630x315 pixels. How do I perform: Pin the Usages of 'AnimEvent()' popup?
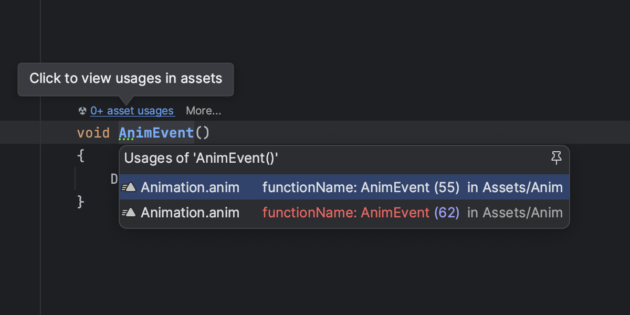(557, 158)
